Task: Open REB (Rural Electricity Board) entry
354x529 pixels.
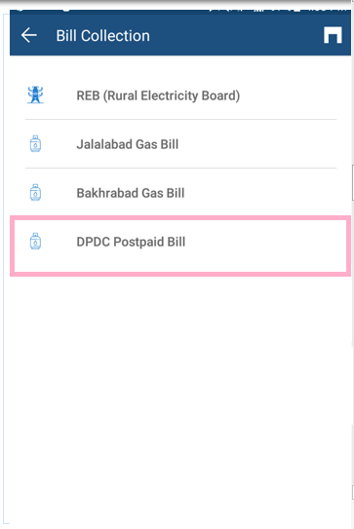Action: (x=180, y=95)
